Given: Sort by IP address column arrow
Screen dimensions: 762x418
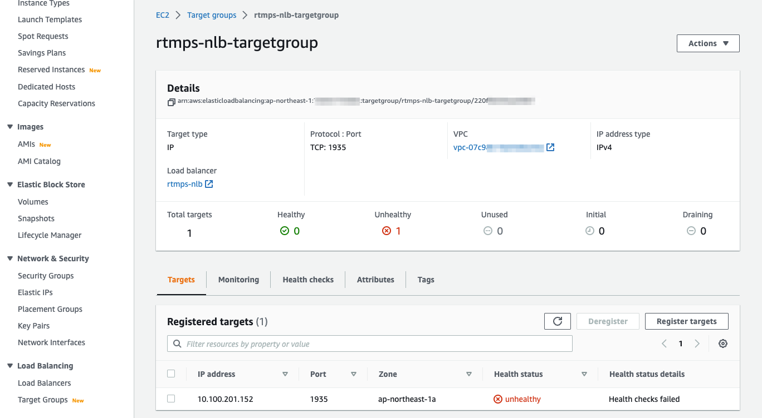Looking at the screenshot, I should click(x=285, y=374).
